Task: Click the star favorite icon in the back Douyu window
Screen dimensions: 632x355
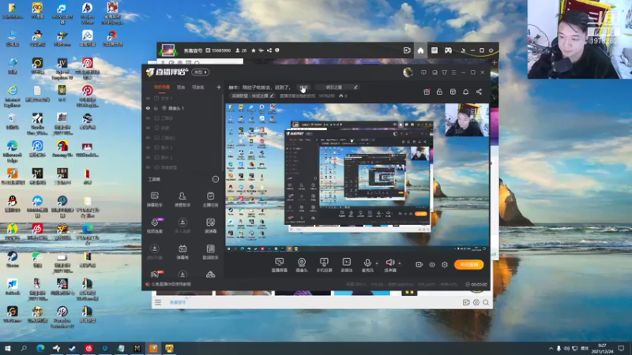Action: pos(253,50)
